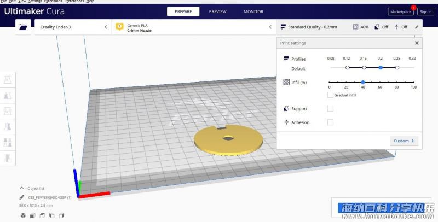
Task: Open the File menu
Action: pos(4,1)
